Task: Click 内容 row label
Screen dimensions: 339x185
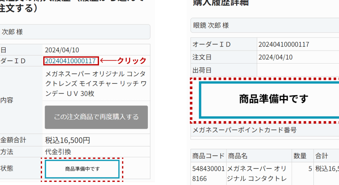Action: click(7, 100)
